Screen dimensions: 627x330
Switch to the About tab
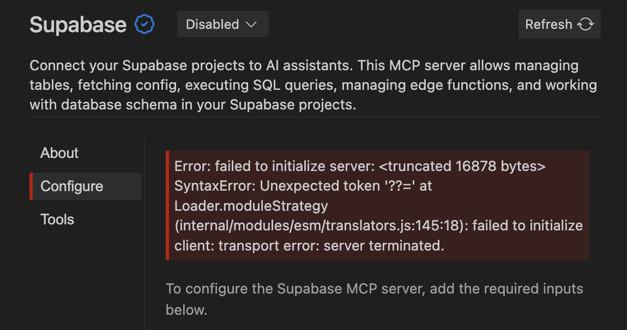[x=59, y=153]
